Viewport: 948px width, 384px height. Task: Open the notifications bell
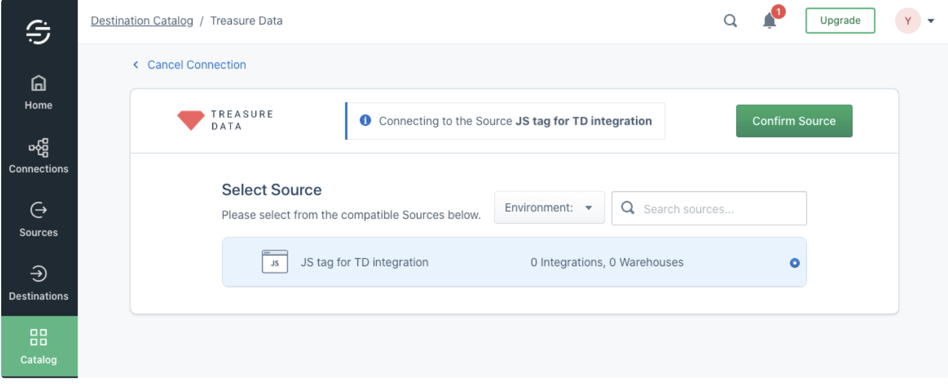(769, 22)
